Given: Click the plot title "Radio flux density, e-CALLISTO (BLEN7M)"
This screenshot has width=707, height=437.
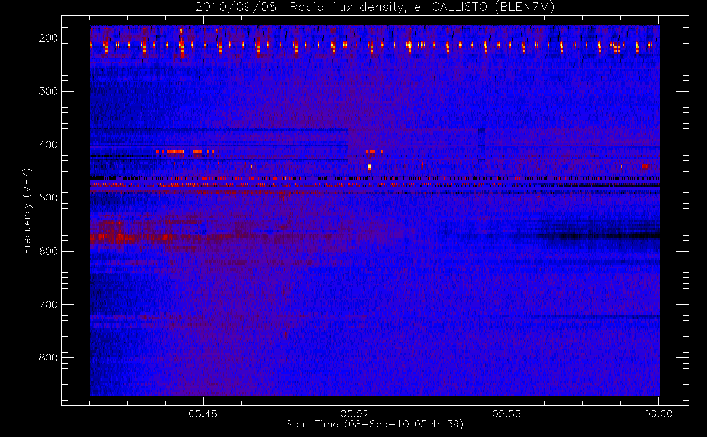Looking at the screenshot, I should coord(422,7).
